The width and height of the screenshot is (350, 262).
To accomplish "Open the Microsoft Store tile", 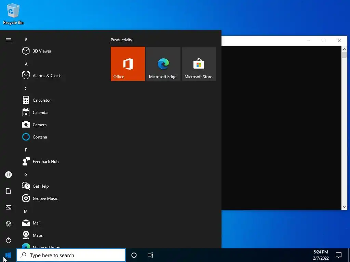I will (199, 64).
